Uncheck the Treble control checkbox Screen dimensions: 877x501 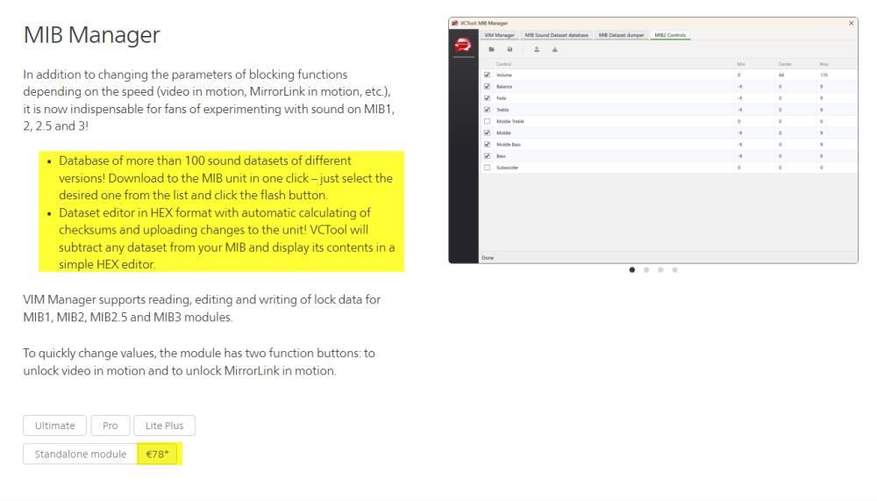pyautogui.click(x=487, y=110)
